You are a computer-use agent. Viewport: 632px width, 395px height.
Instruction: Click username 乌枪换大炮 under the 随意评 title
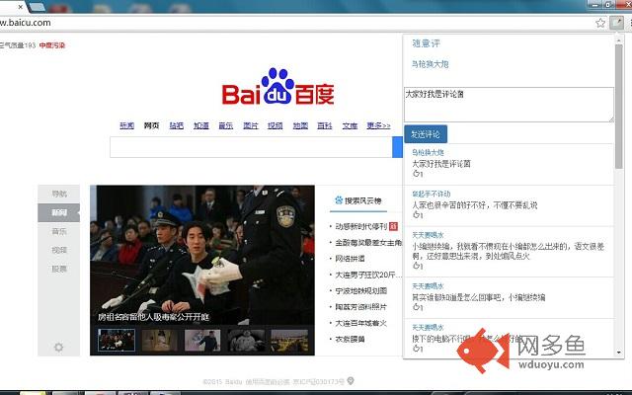pyautogui.click(x=430, y=63)
